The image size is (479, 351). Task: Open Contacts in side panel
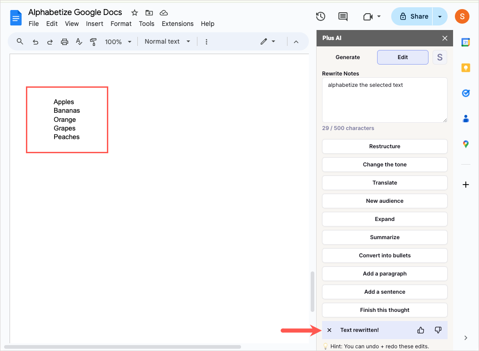[465, 118]
